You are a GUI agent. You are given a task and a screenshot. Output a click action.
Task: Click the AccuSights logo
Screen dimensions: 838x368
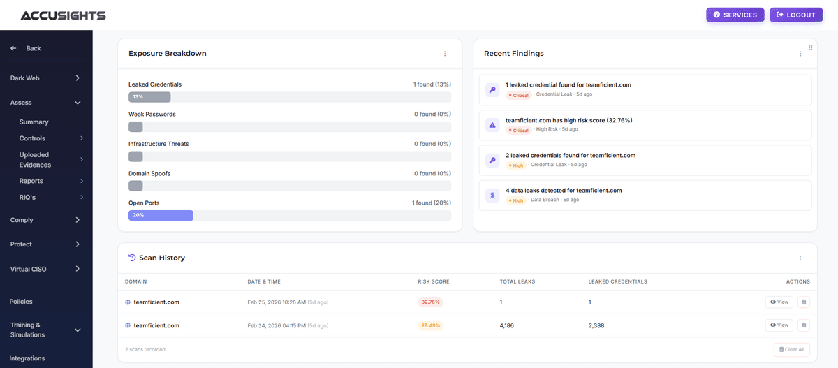[x=64, y=15]
